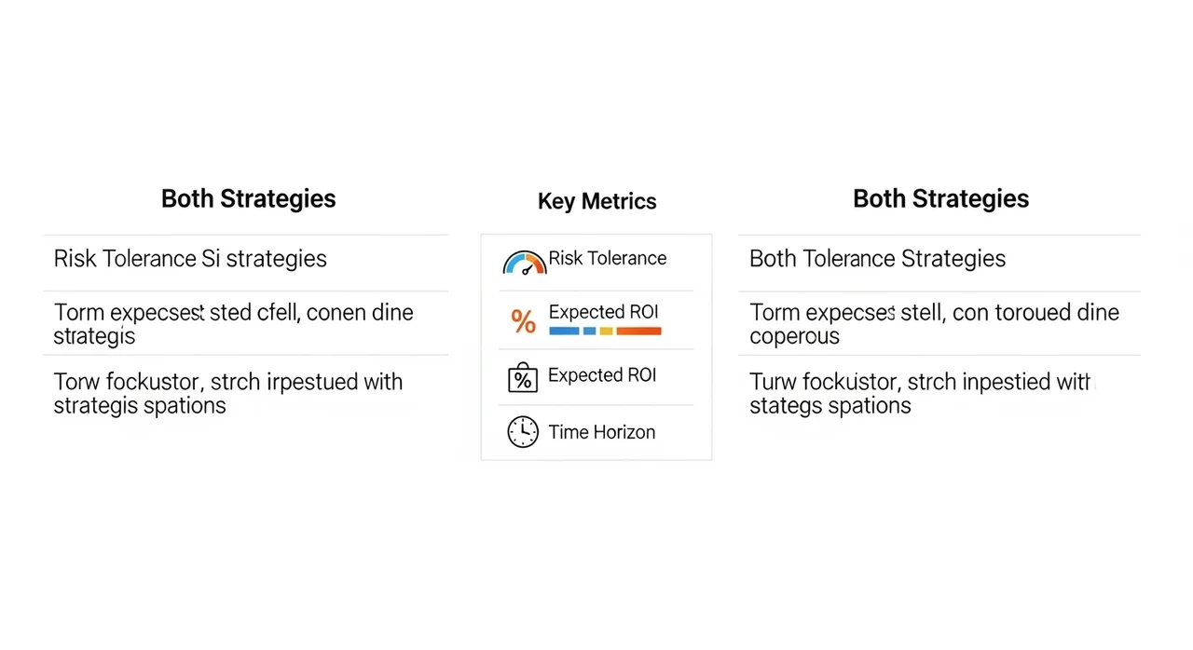Viewport: 1193px width, 650px height.
Task: Select left row starting 'Torm expecsest'
Action: [246, 323]
